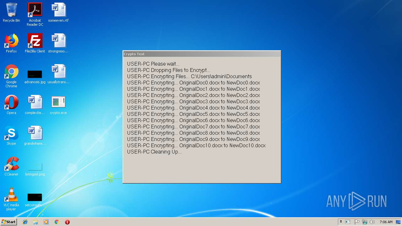Launch Acrobat Reader DC shortcut
The height and width of the screenshot is (226, 402).
pos(35,14)
